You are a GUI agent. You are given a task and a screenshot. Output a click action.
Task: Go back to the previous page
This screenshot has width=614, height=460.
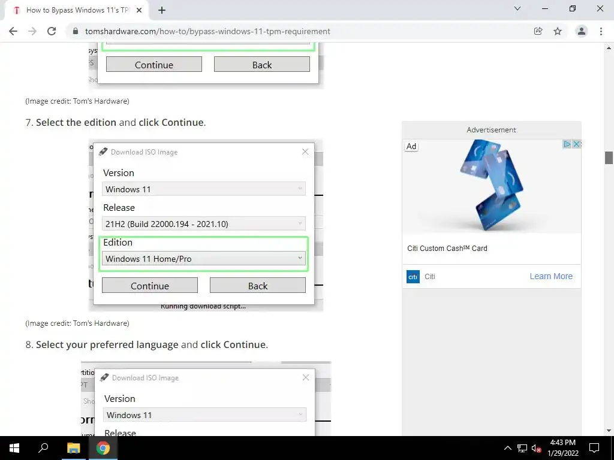[x=13, y=31]
